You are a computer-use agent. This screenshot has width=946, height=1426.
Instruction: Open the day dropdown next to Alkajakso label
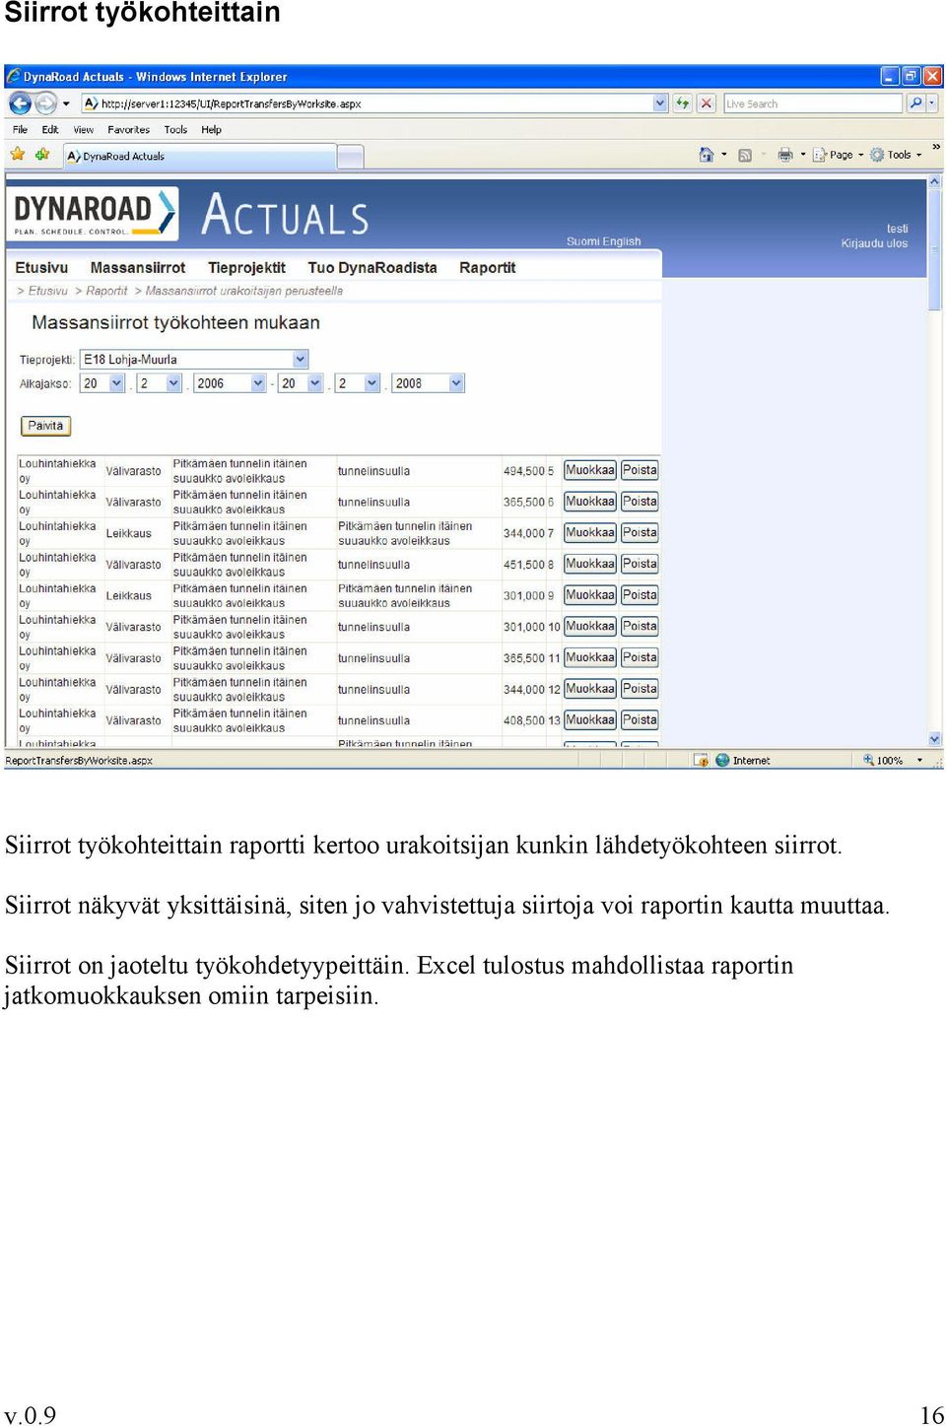[x=102, y=383]
